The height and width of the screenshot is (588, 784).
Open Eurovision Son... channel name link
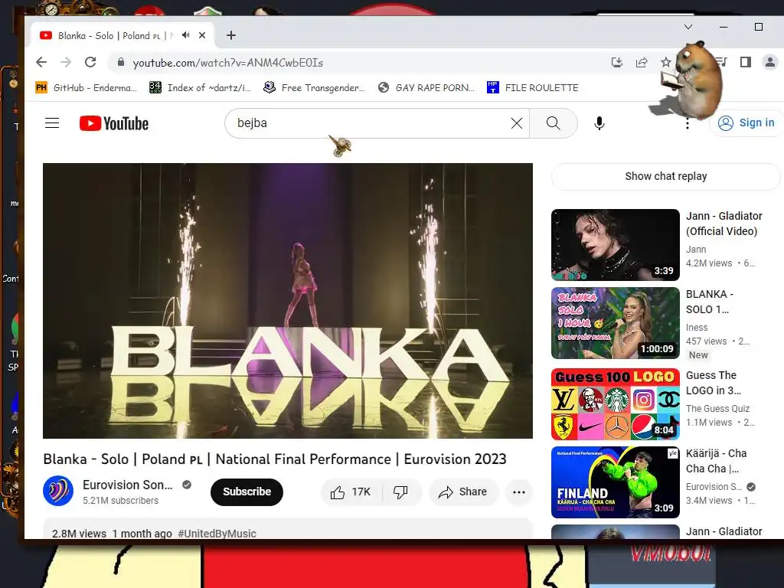[x=128, y=485]
